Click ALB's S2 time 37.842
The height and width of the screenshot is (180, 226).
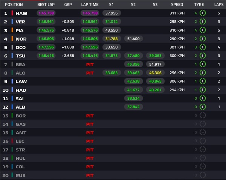coord(133,107)
